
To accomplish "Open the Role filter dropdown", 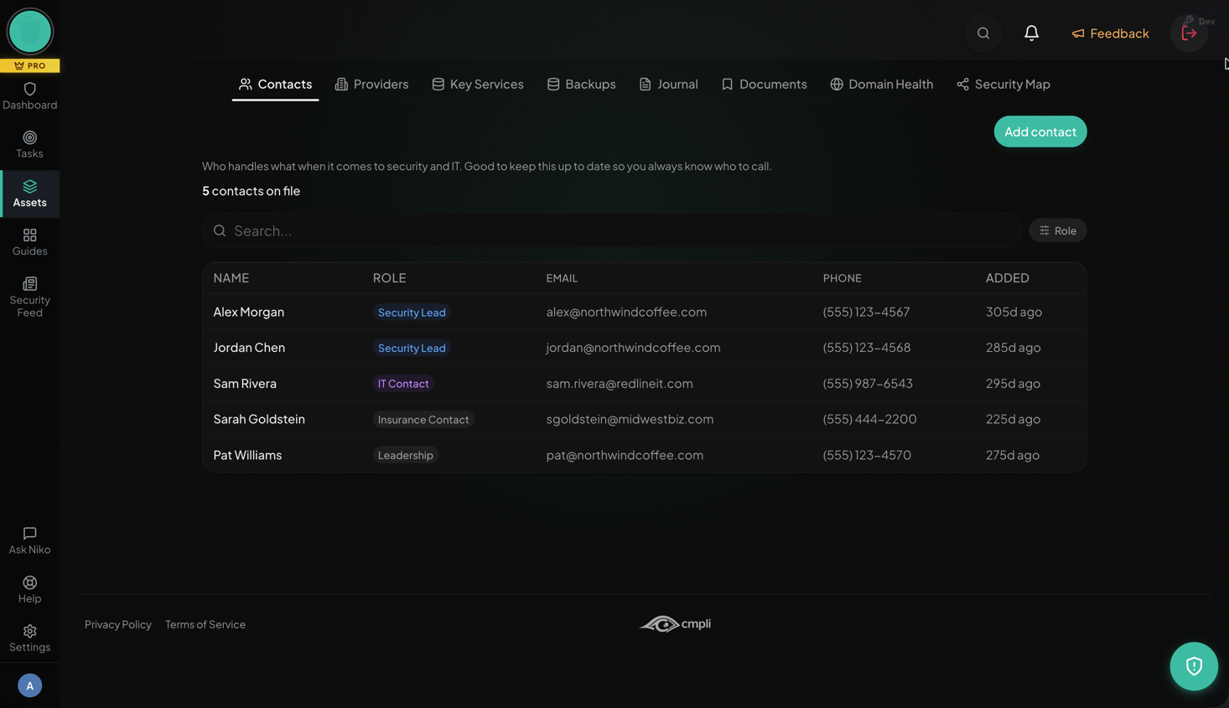I will coord(1057,230).
